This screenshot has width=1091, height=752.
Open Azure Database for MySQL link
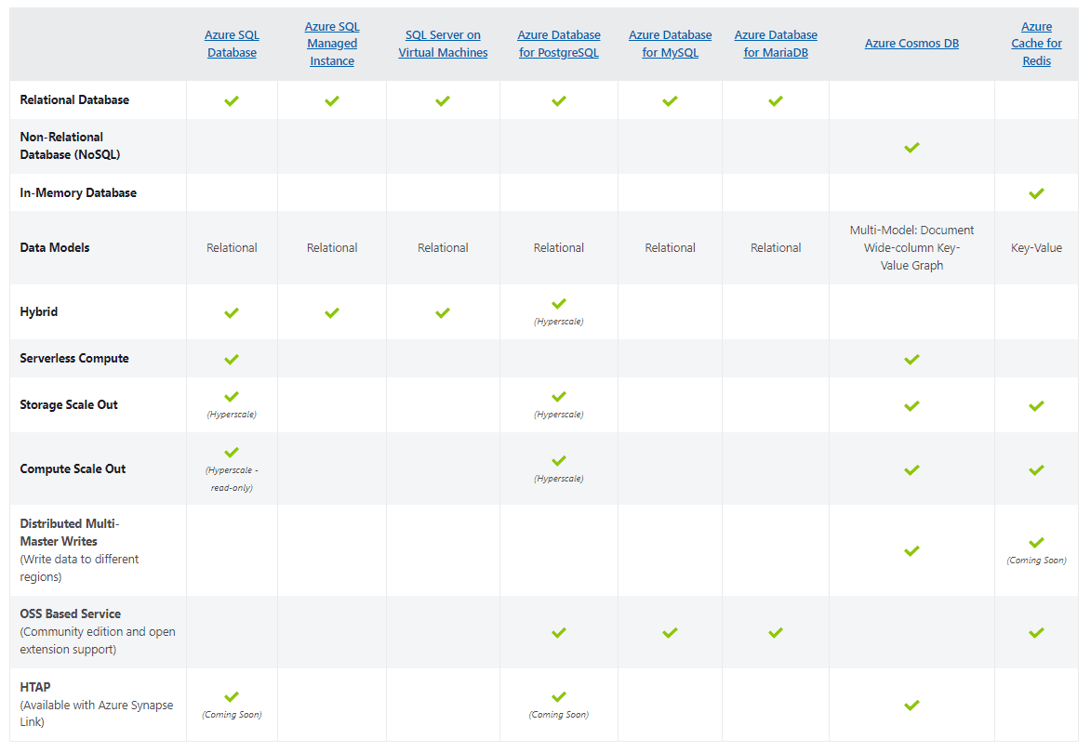[x=670, y=43]
